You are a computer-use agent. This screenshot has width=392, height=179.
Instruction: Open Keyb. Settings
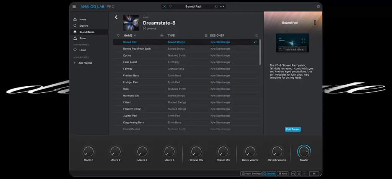pyautogui.click(x=251, y=174)
